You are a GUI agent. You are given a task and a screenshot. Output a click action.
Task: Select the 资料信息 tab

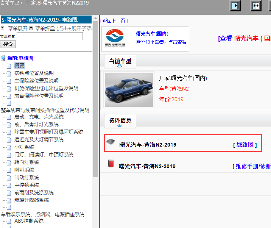120,121
